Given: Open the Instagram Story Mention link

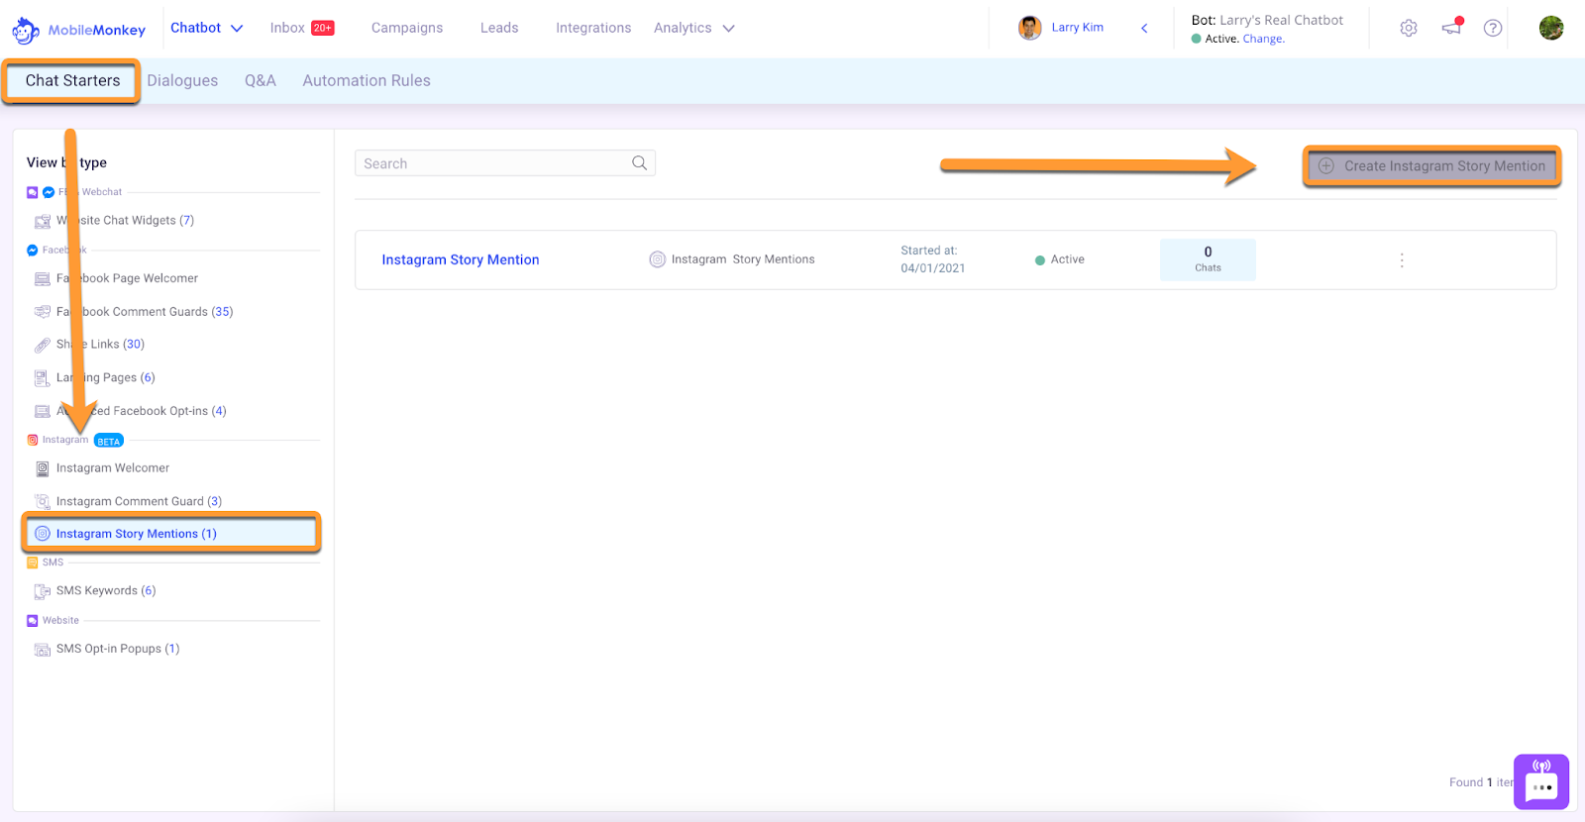Looking at the screenshot, I should pos(461,259).
